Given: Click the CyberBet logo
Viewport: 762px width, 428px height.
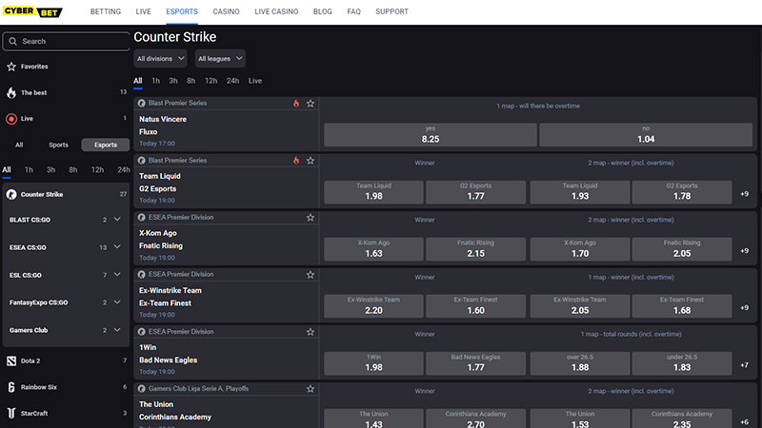Looking at the screenshot, I should point(32,11).
